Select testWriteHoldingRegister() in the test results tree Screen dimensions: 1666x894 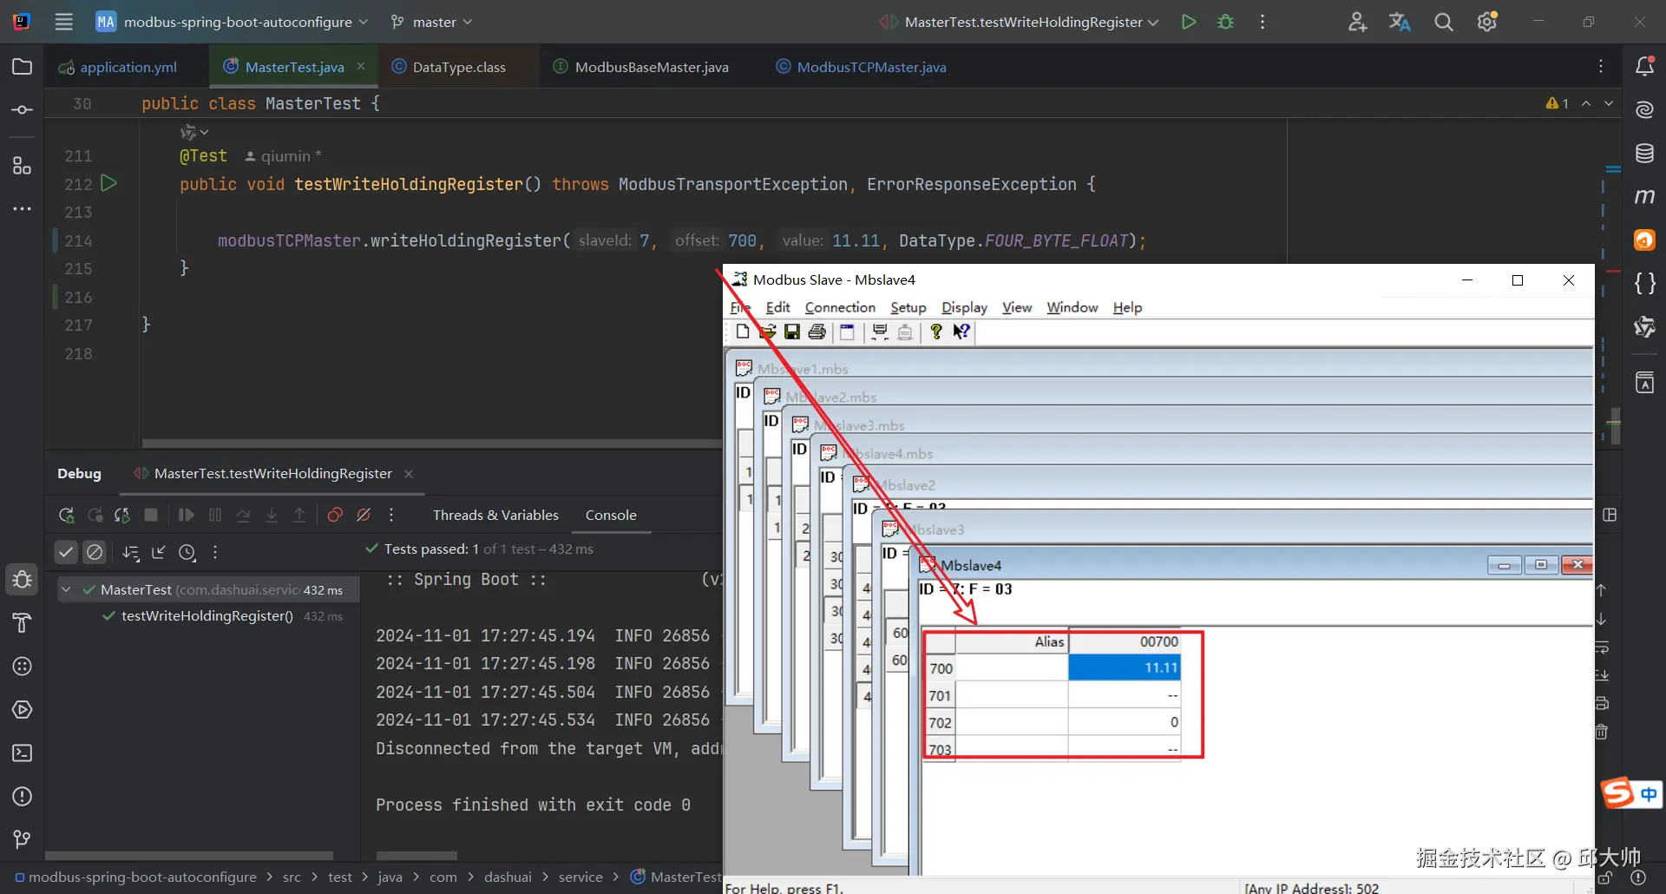(207, 616)
